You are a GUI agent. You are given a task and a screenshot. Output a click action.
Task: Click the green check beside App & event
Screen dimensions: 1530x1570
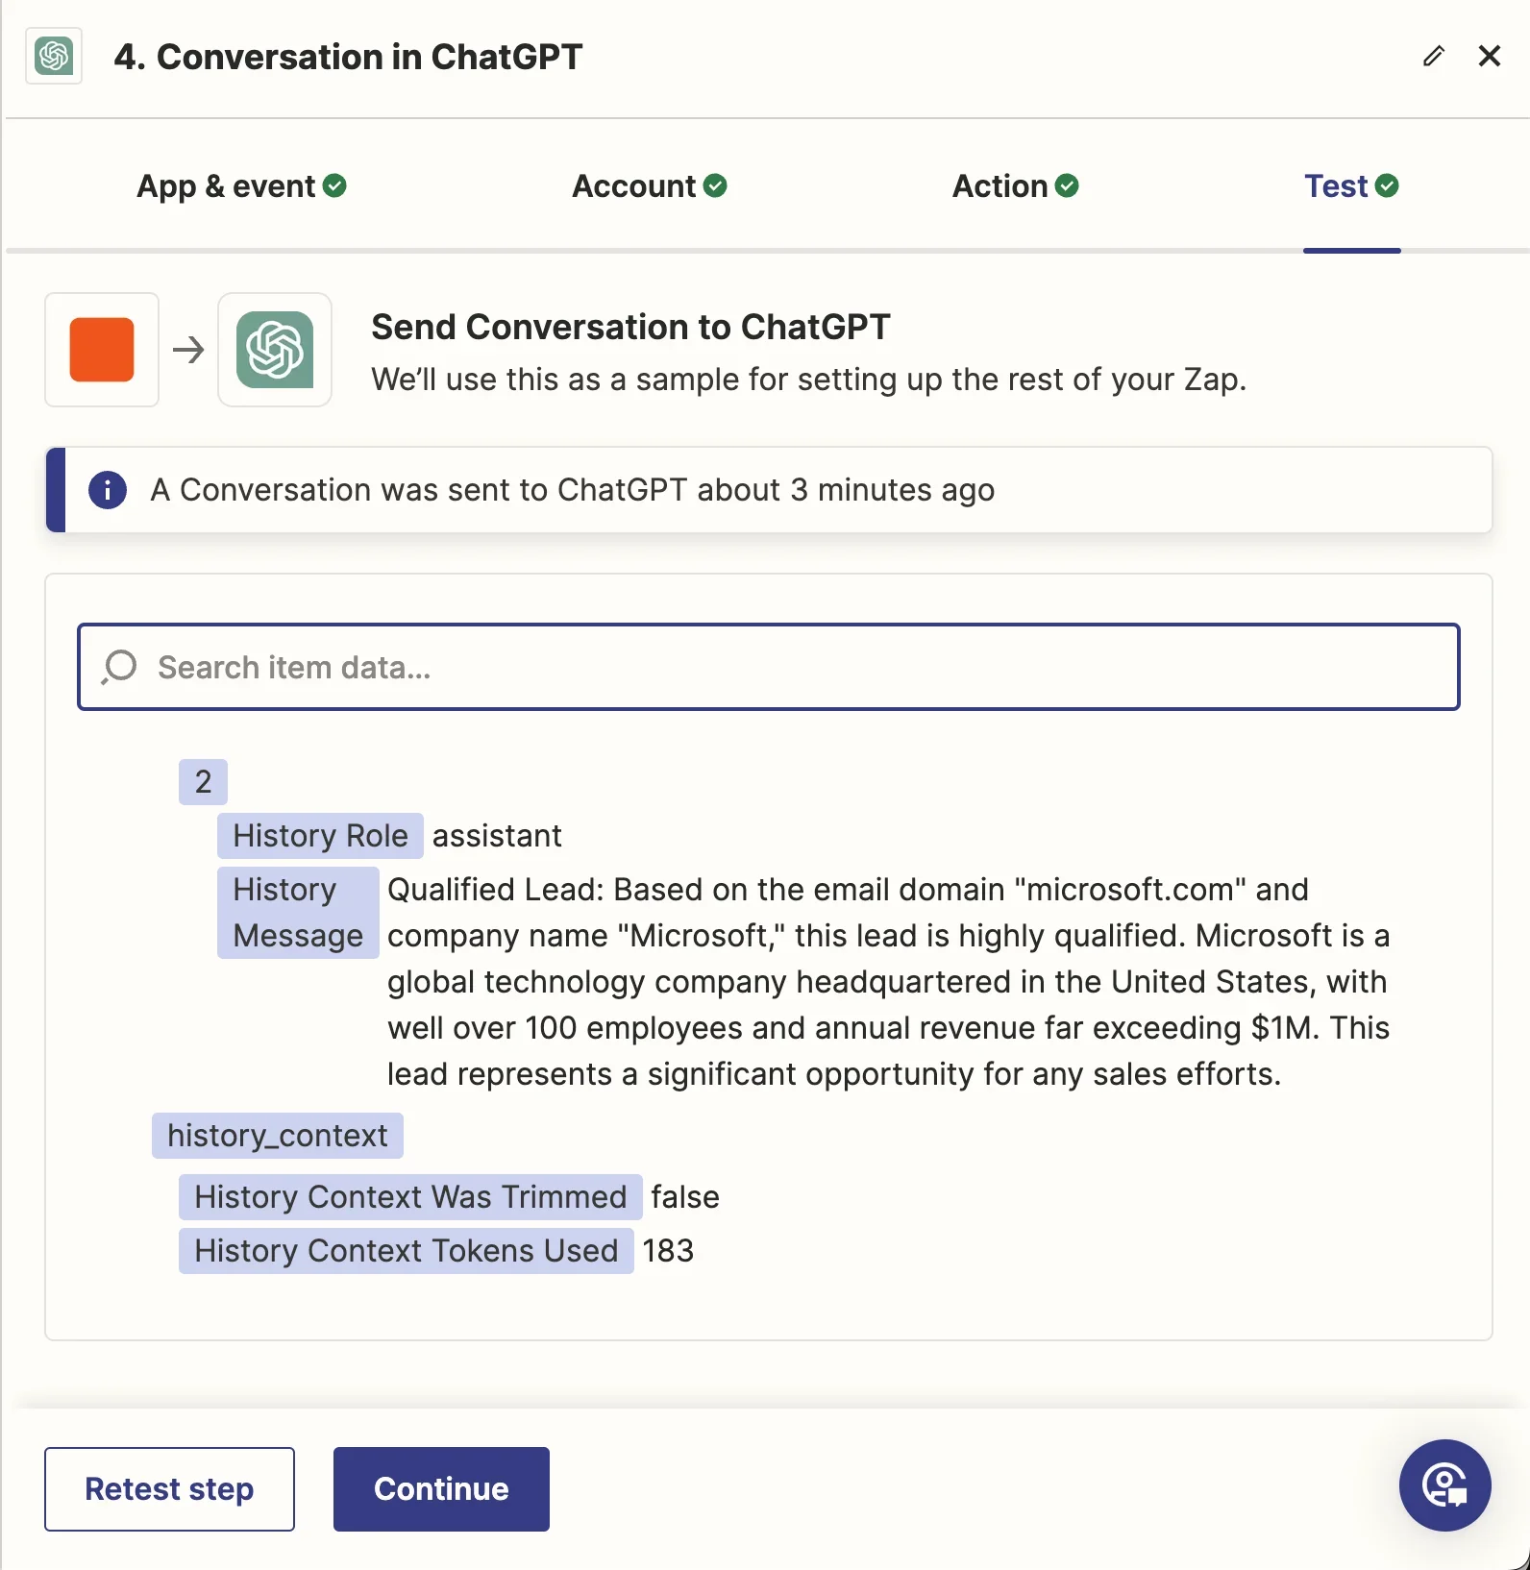point(334,185)
